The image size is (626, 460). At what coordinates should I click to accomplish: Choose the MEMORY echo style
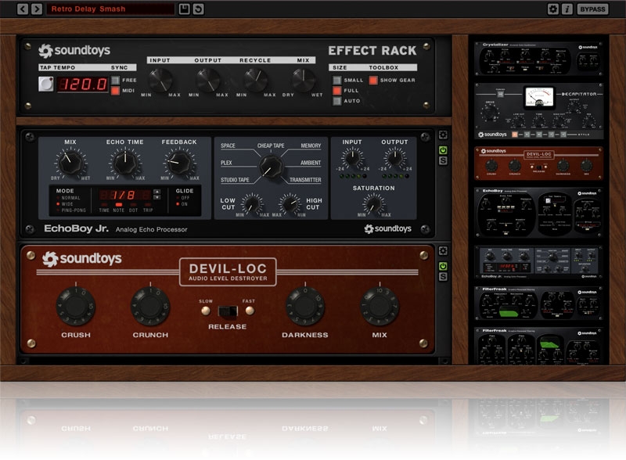311,146
